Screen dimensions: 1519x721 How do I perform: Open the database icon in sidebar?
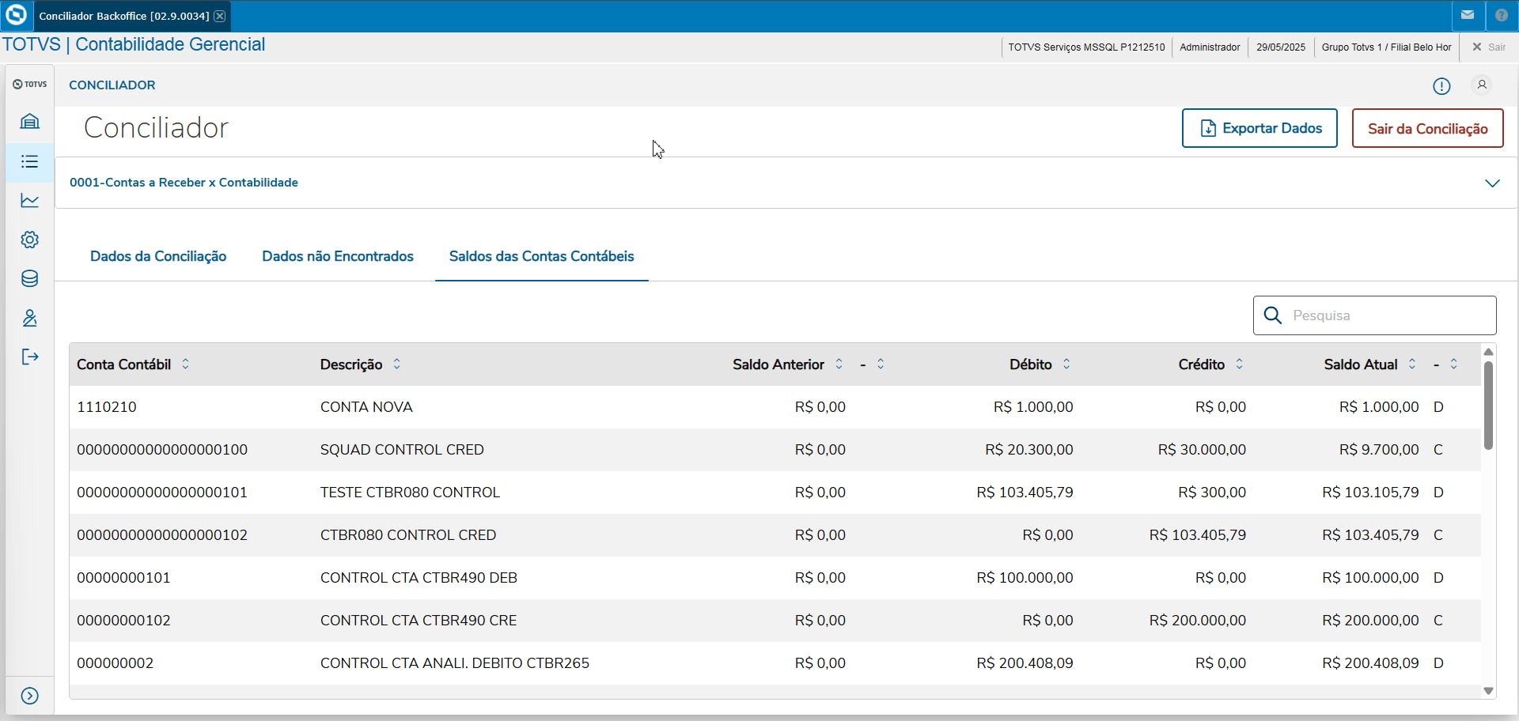pyautogui.click(x=30, y=278)
